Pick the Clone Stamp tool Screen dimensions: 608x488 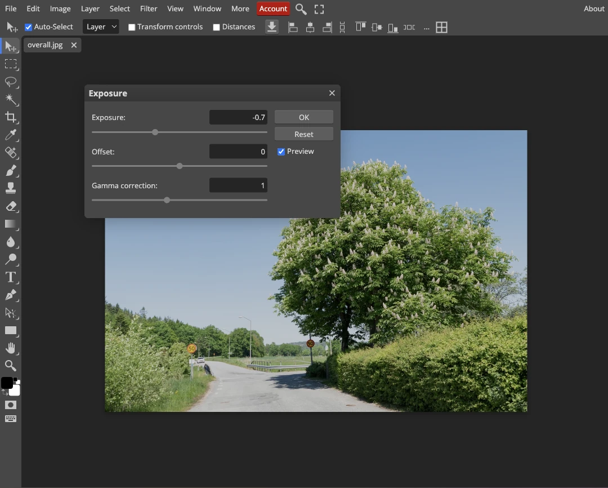tap(11, 188)
